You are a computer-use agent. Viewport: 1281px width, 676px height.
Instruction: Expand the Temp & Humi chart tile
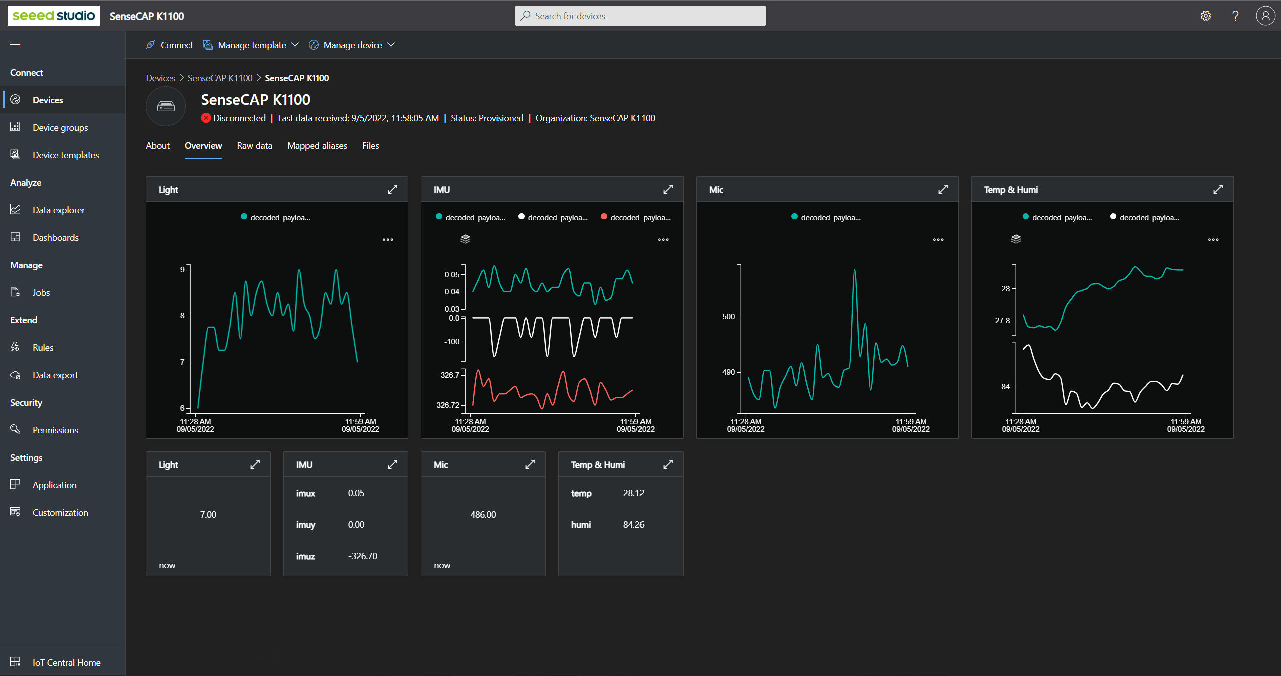tap(1218, 189)
